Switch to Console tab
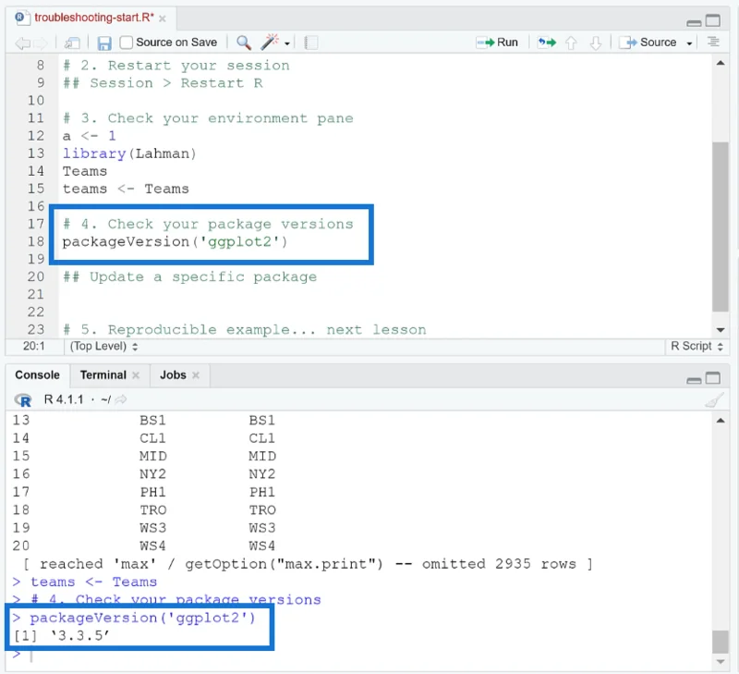Screen dimensions: 739x674 (37, 375)
